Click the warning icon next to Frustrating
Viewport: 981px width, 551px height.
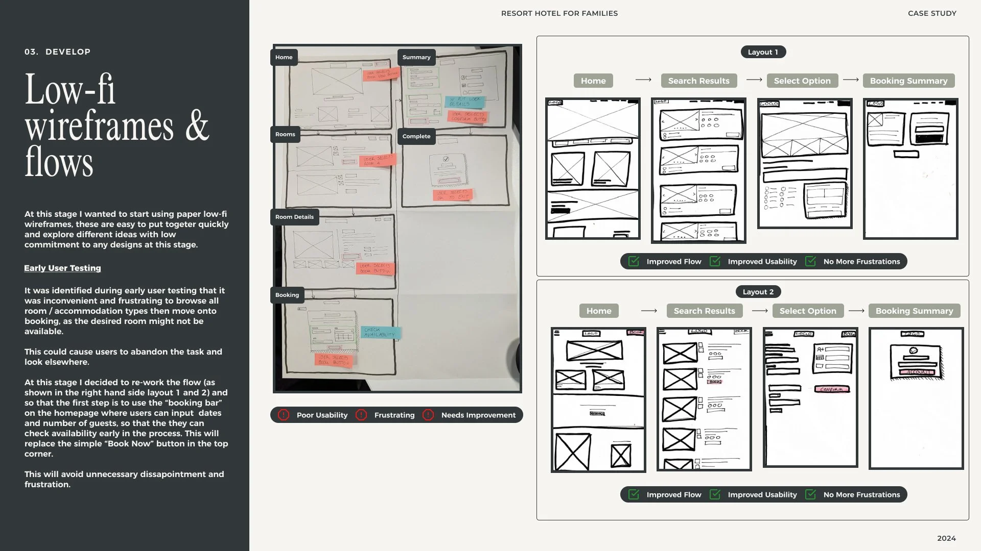click(x=361, y=415)
